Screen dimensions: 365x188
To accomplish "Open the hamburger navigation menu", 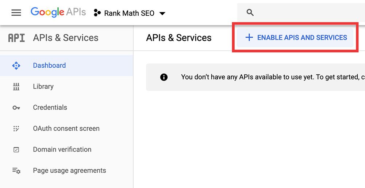I will (16, 13).
